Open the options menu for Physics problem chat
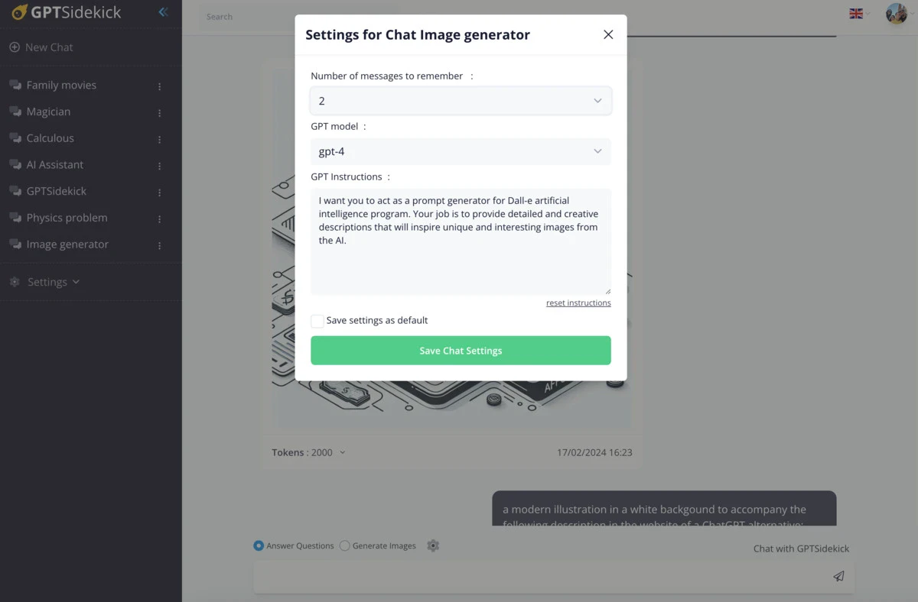 [x=159, y=218]
